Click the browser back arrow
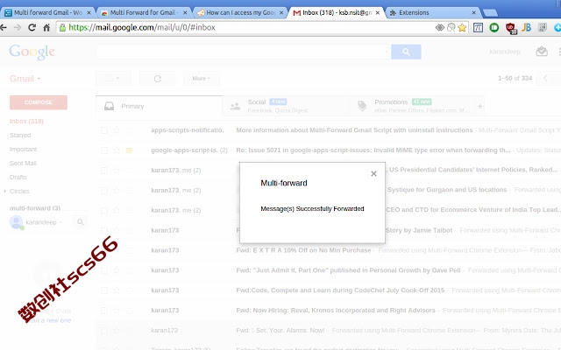Viewport: 561px width, 350px height. point(4,27)
